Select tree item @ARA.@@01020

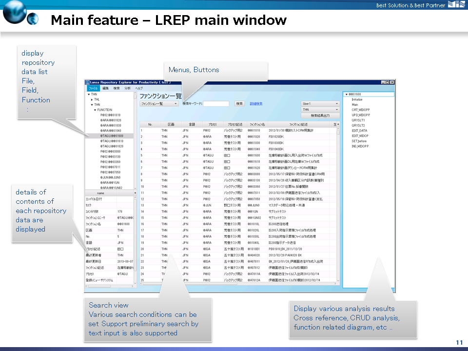(x=111, y=120)
